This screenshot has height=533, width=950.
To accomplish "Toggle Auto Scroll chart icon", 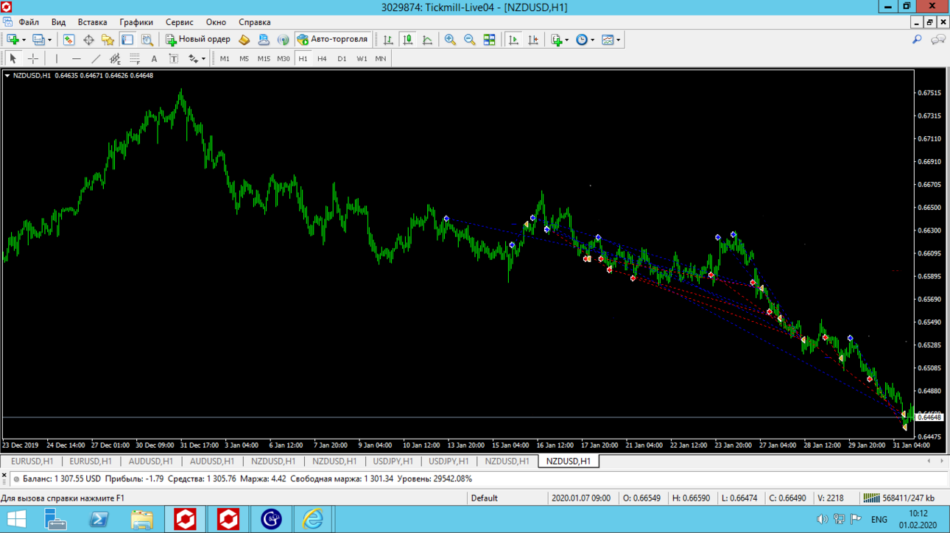I will pos(514,40).
